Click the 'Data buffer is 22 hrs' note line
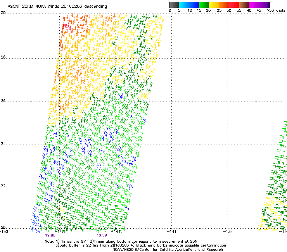This screenshot has height=252, width=287. coord(140,245)
